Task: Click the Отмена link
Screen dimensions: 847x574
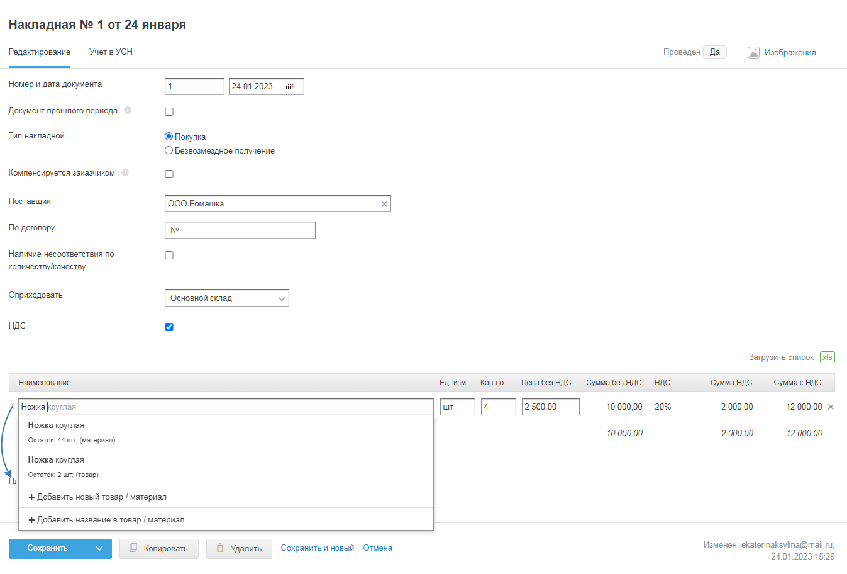Action: click(377, 548)
